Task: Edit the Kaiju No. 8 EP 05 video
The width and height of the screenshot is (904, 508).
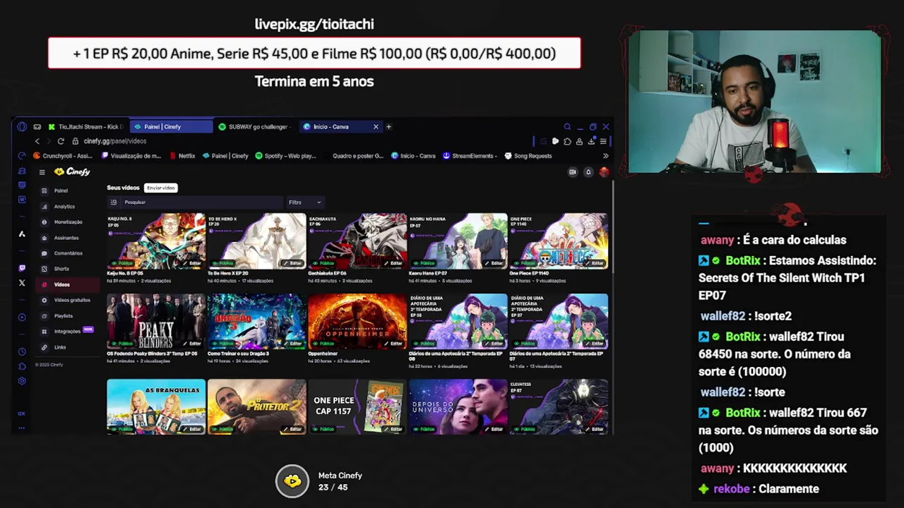Action: click(x=192, y=263)
